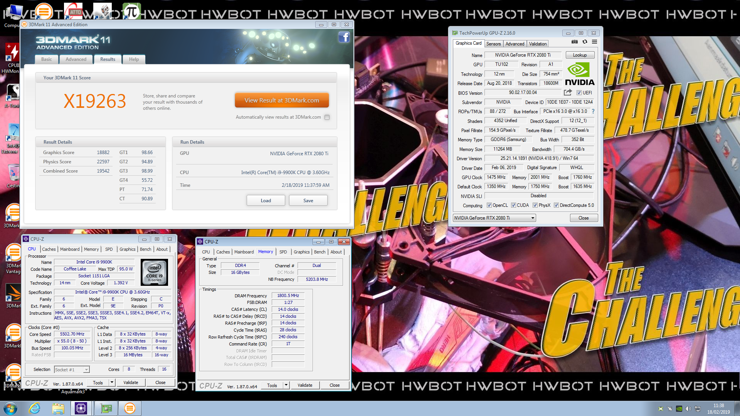Switch to 3DMark 11 taskbar icon
The image size is (740, 416).
point(130,408)
